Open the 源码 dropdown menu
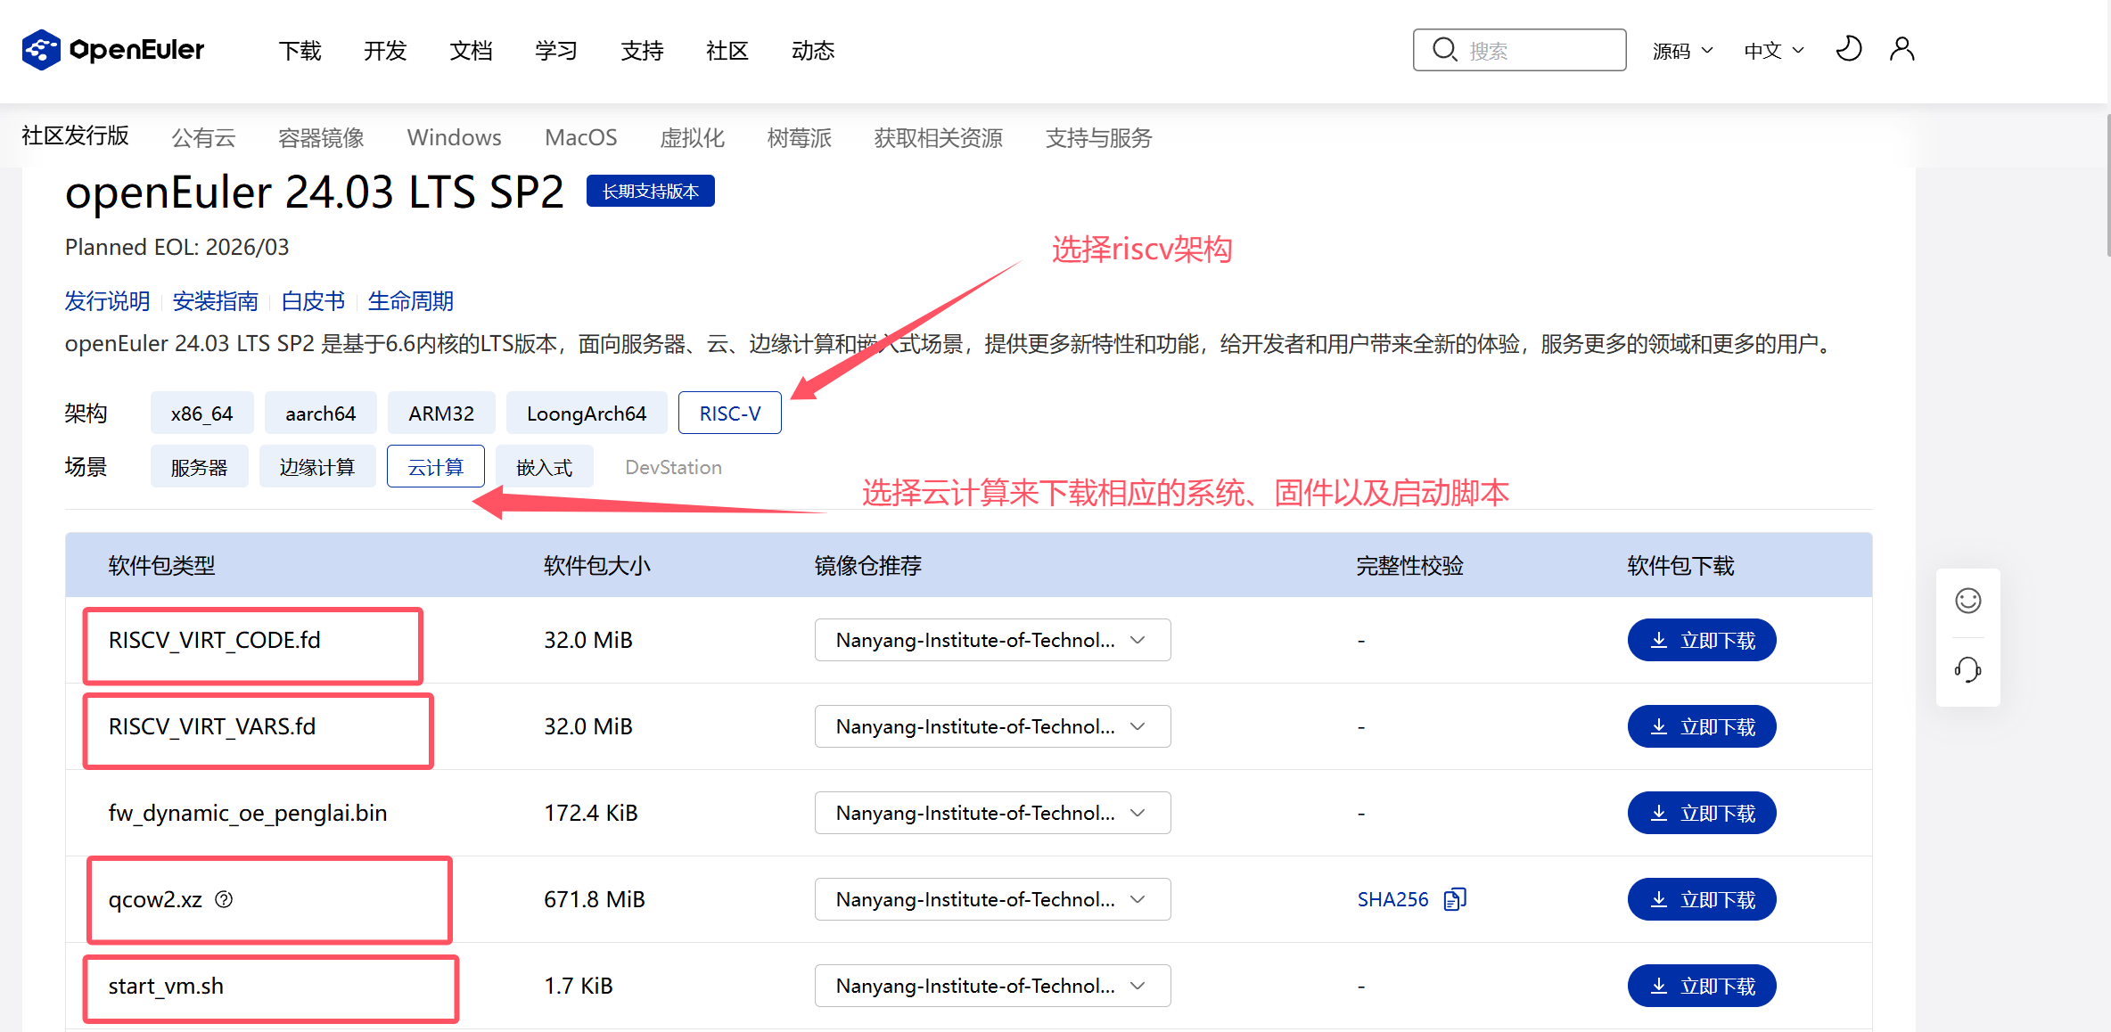Viewport: 2111px width, 1032px height. pos(1681,51)
